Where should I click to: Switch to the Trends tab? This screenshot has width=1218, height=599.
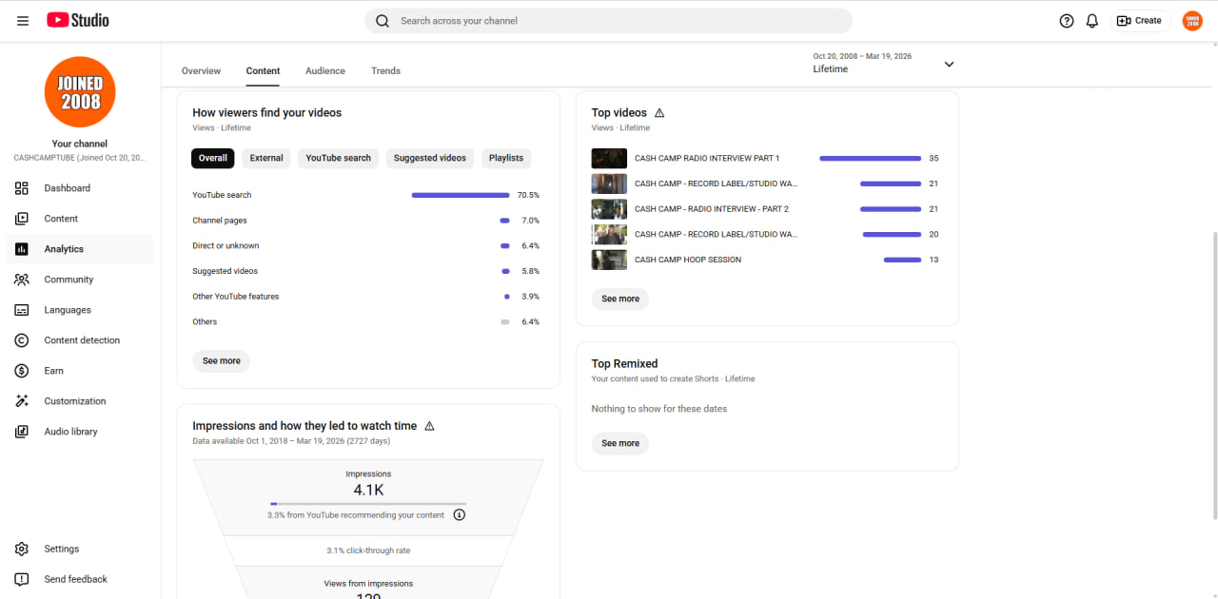click(385, 71)
